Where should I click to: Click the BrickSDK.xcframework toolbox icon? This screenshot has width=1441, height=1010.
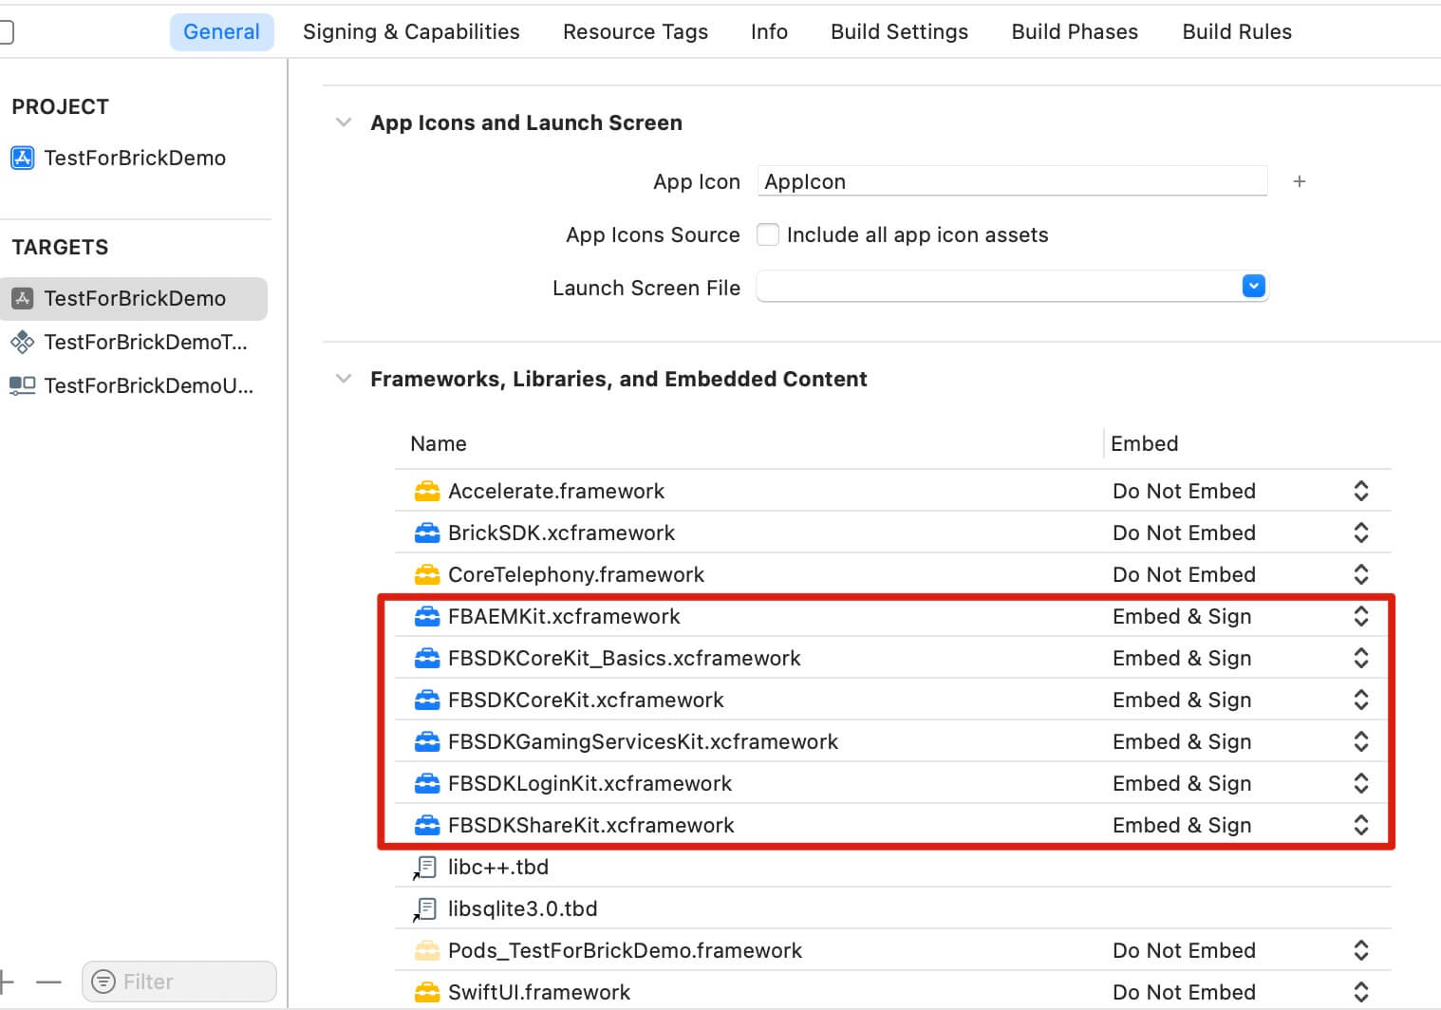(x=427, y=533)
